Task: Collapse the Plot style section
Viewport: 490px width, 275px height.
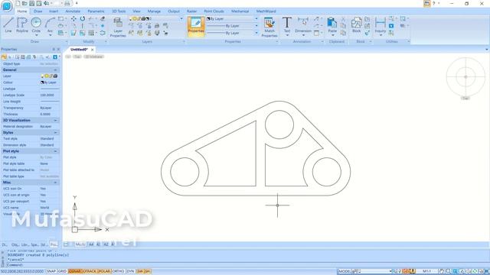Action: click(x=55, y=151)
